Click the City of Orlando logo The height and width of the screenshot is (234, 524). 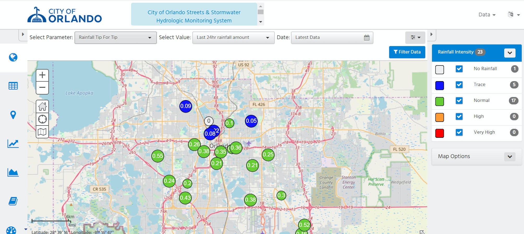click(x=65, y=15)
